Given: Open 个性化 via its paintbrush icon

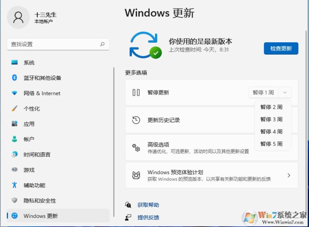Looking at the screenshot, I should pos(14,108).
